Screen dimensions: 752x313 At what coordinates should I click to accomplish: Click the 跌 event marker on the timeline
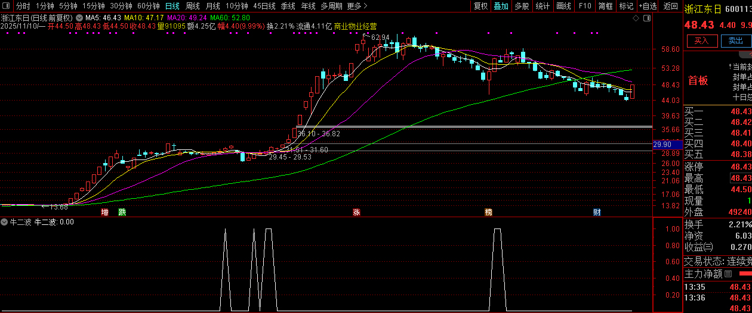(x=122, y=212)
